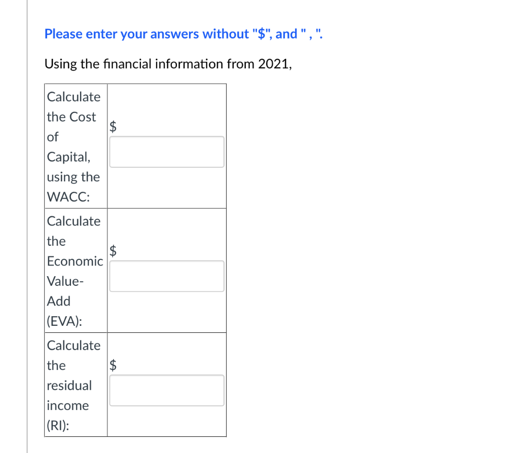
Task: Select the dollar sign beside the RI field
Action: [113, 365]
